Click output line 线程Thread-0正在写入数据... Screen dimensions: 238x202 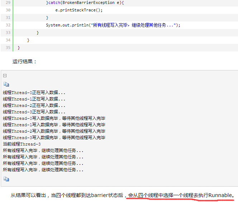pyautogui.click(x=34, y=93)
